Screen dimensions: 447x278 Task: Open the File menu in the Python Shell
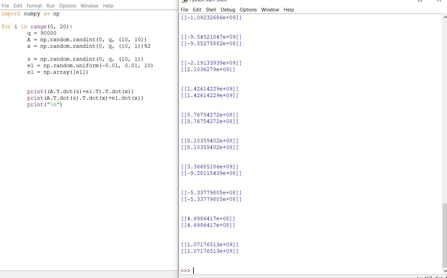pyautogui.click(x=184, y=9)
